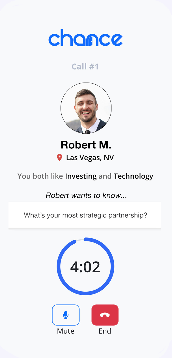
Task: Click the "You both like" text
Action: 40,176
